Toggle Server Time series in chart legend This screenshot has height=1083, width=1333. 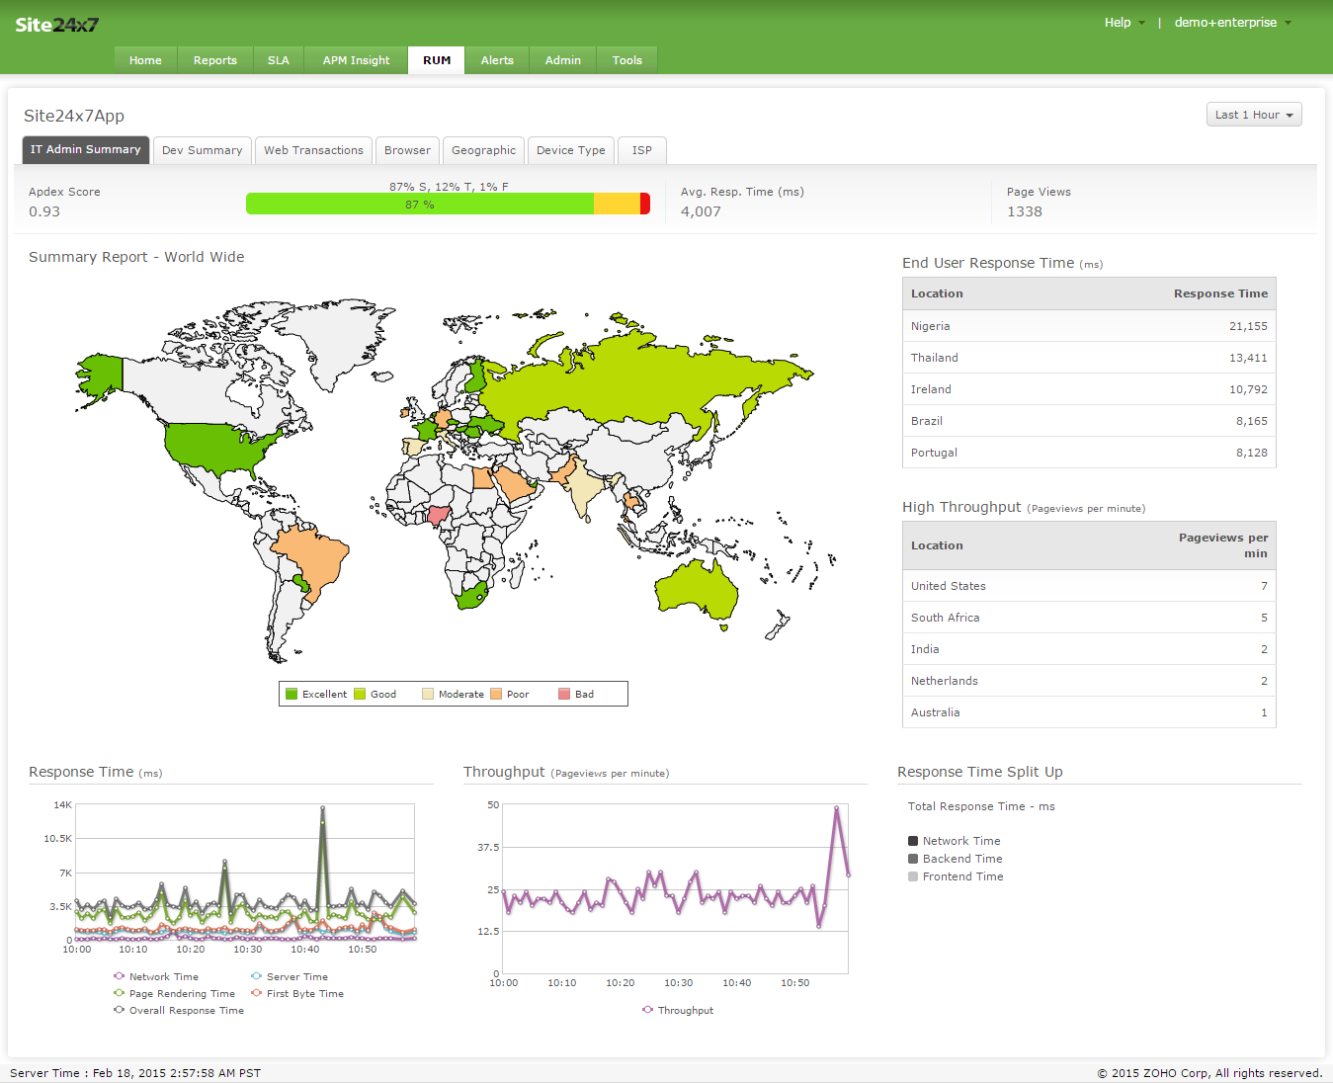click(289, 976)
